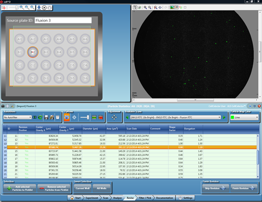Delete autofilter using trash can icon
262x202 pixels.
58,118
